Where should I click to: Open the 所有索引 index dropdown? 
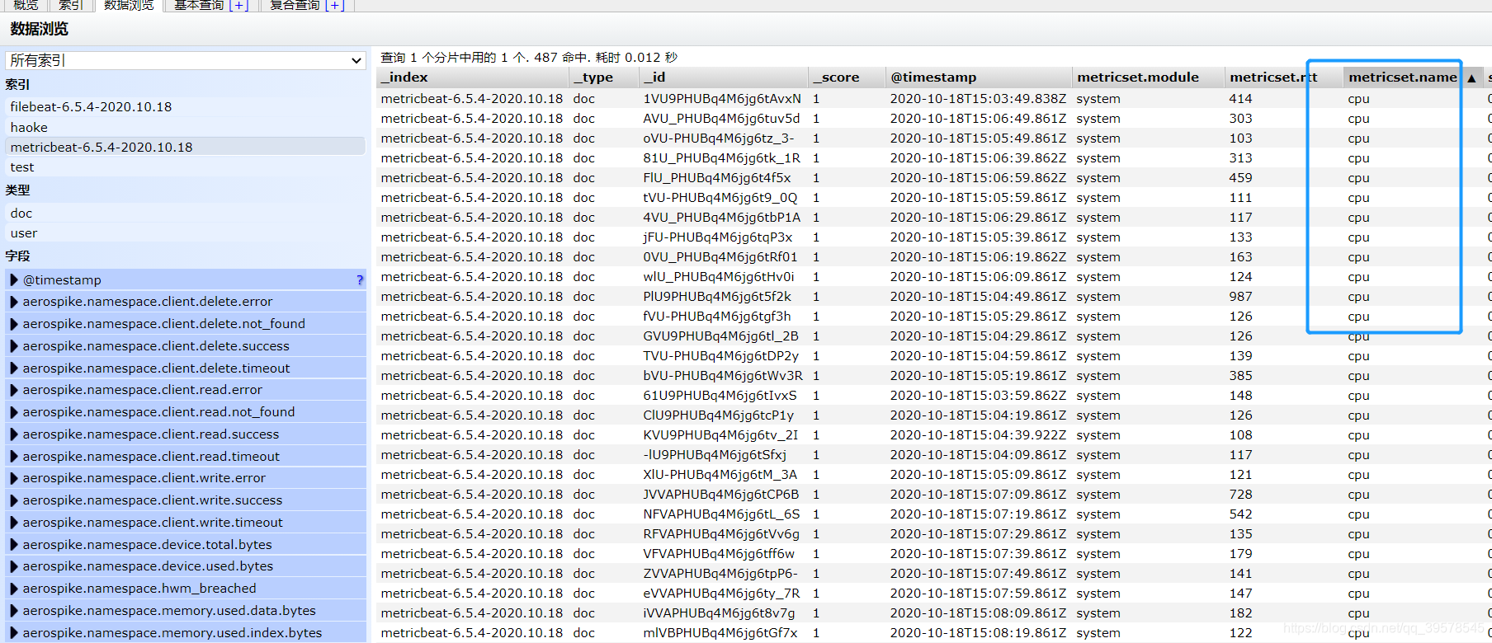(186, 60)
